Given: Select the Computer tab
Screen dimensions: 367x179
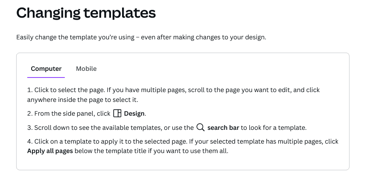Looking at the screenshot, I should coord(46,69).
